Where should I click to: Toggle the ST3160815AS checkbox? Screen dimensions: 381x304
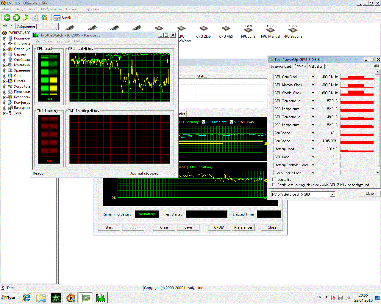pyautogui.click(x=231, y=122)
